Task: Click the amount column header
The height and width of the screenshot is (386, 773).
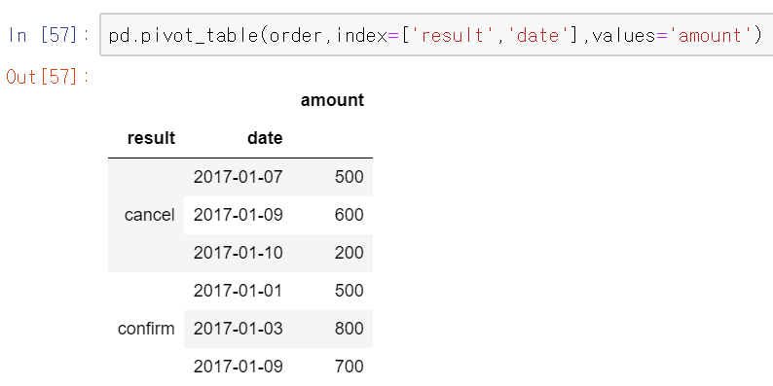Action: coord(332,100)
